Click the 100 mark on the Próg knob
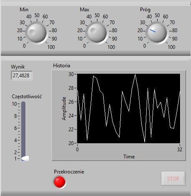Viewport: 191px width, 196px height. click(x=171, y=47)
